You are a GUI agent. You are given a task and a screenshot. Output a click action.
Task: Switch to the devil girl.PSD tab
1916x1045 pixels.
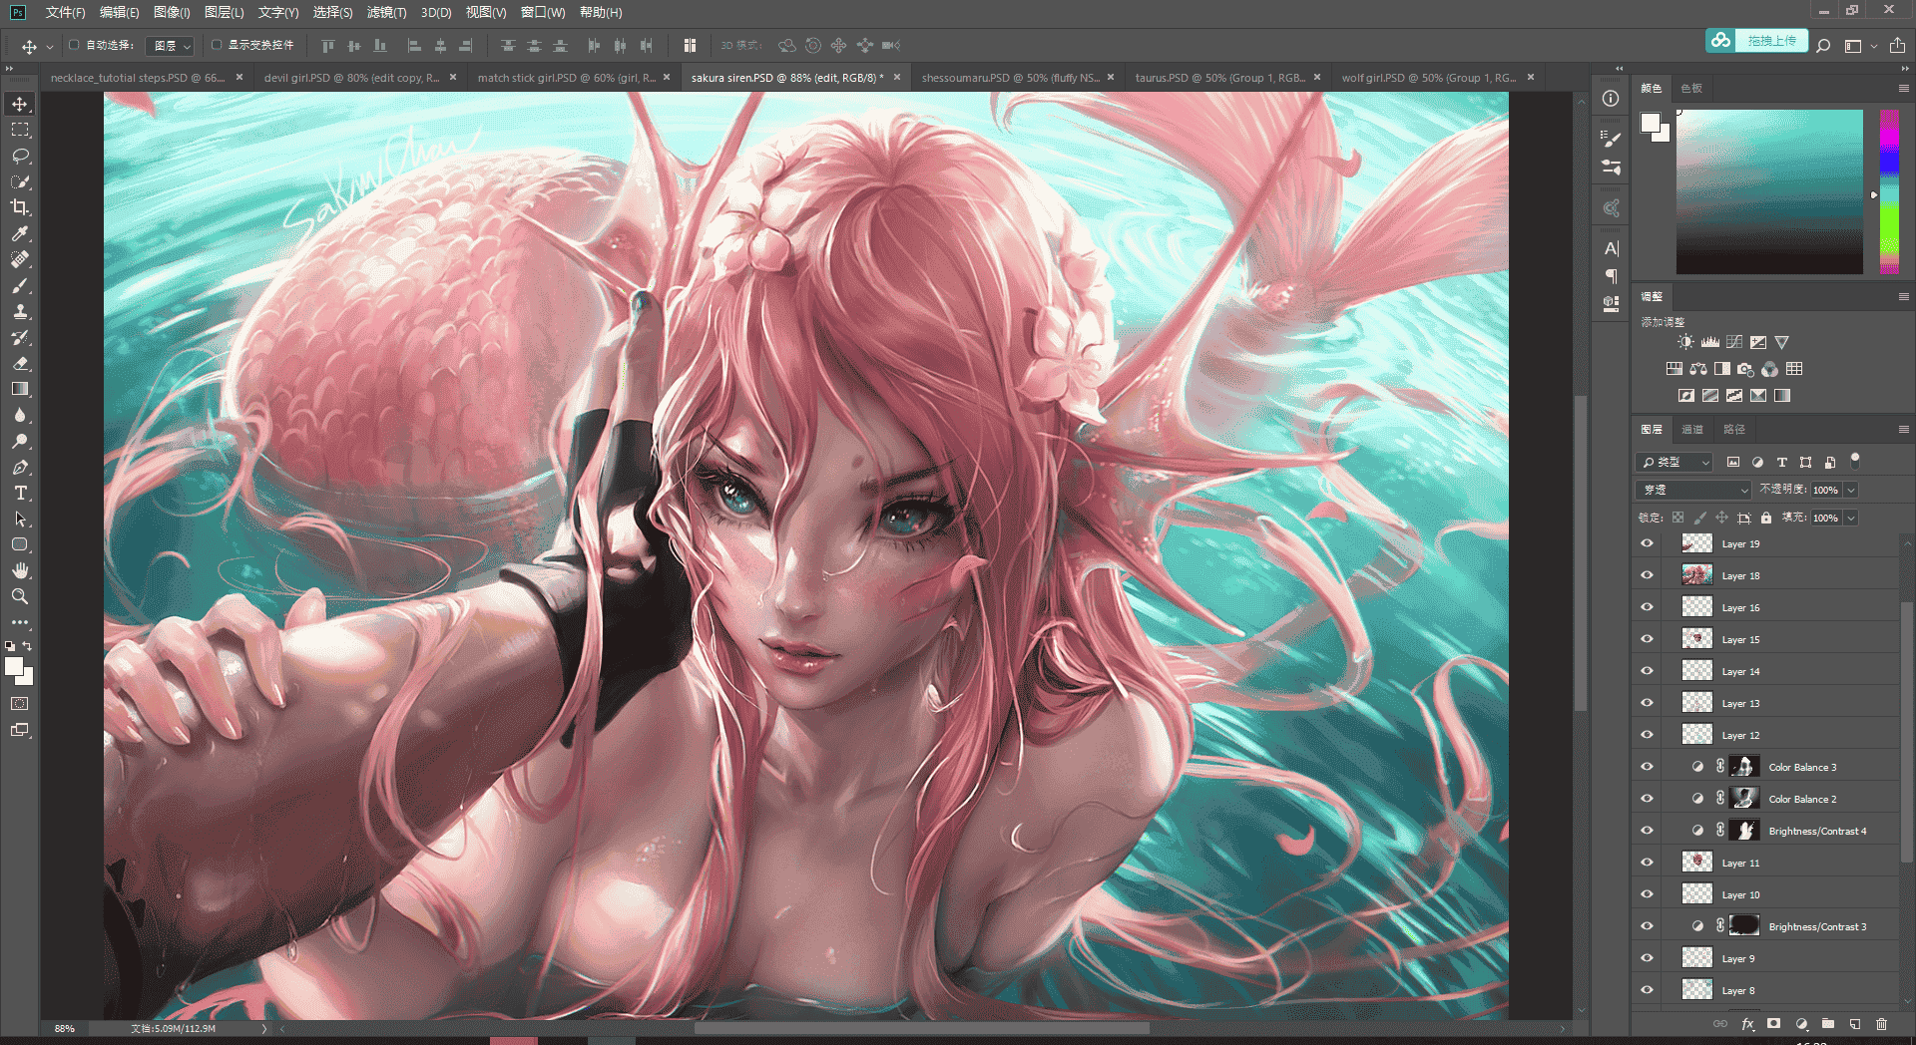351,78
